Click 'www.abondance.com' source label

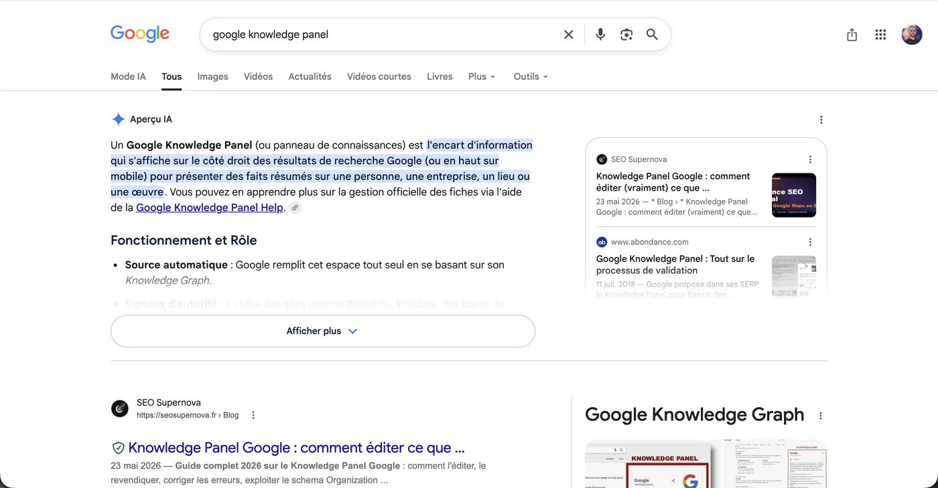649,242
